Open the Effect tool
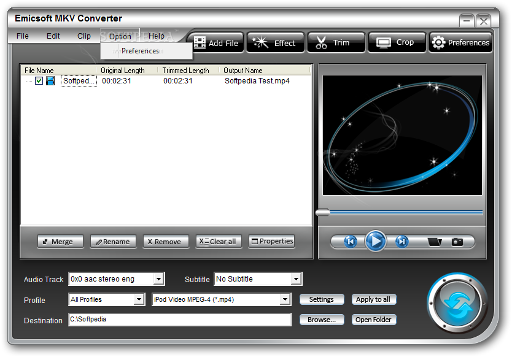512x357 pixels. (276, 43)
